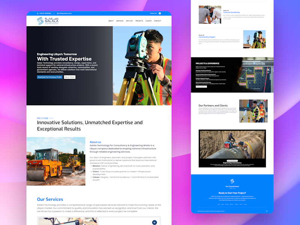
Task: Click the road roller construction photo
Action: [x=56, y=161]
